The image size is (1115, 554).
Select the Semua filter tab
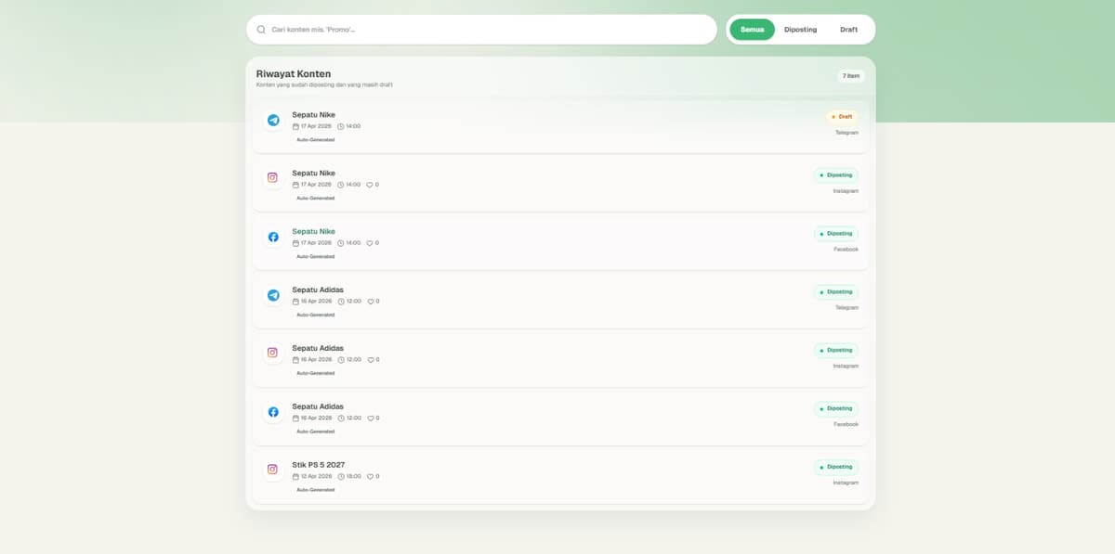pyautogui.click(x=752, y=30)
